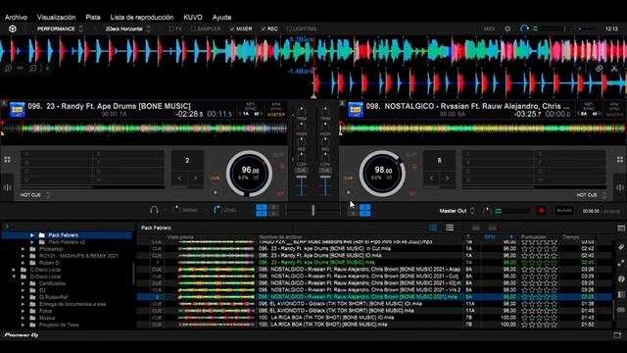Click the waveform icon on deck 2 side strip
This screenshot has height=353, width=627.
pyautogui.click(x=620, y=187)
